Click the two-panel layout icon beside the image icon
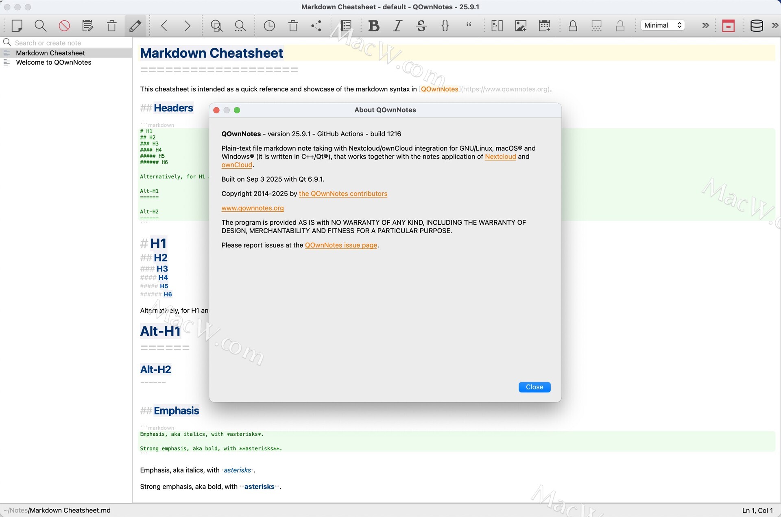The image size is (781, 517). 497,26
